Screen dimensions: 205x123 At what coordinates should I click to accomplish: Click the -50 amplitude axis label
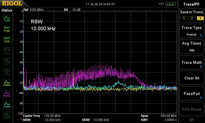tap(21, 62)
